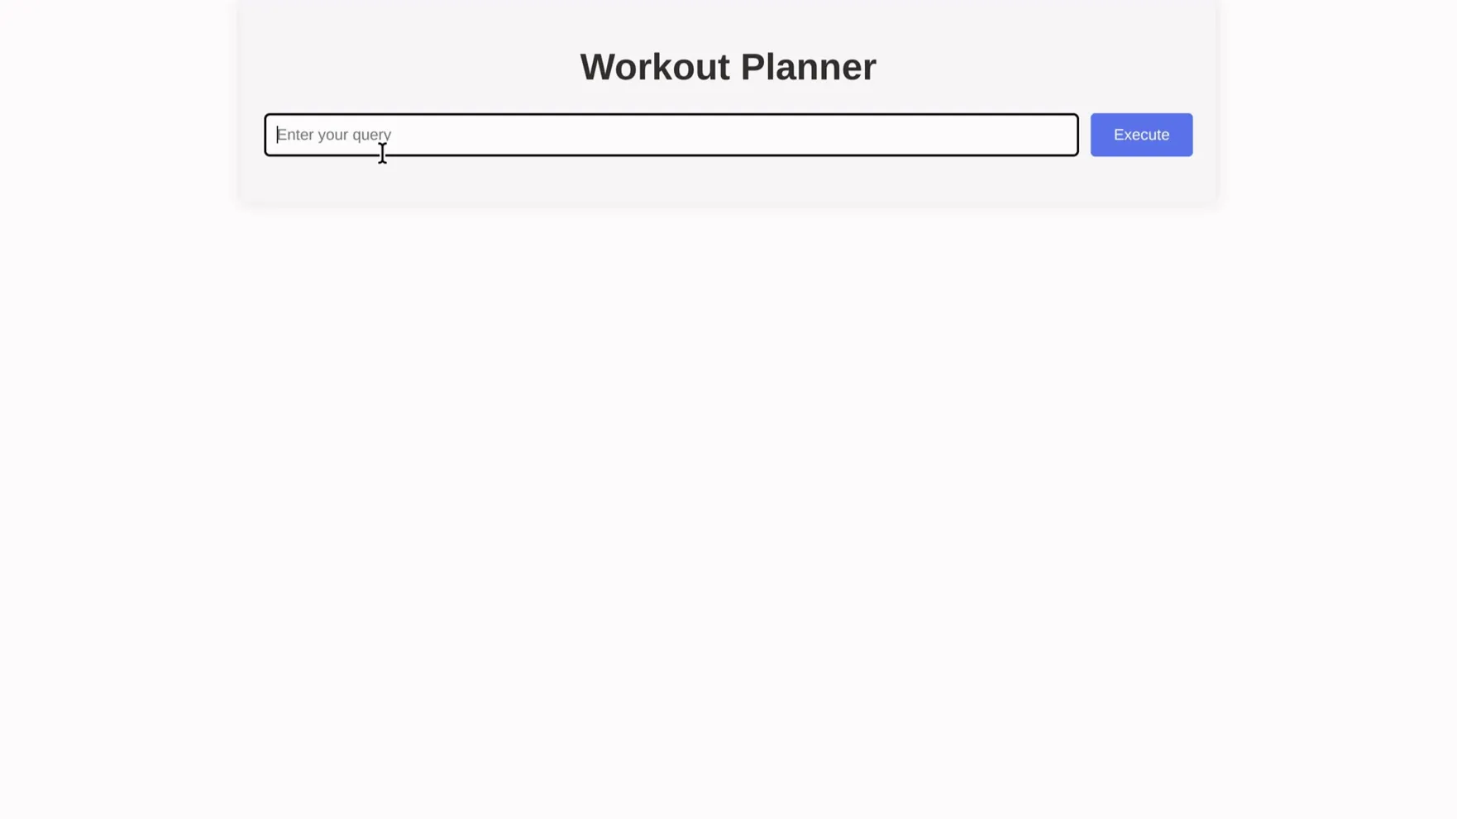Click the placeholder text Enter your query
The width and height of the screenshot is (1457, 819).
[333, 134]
